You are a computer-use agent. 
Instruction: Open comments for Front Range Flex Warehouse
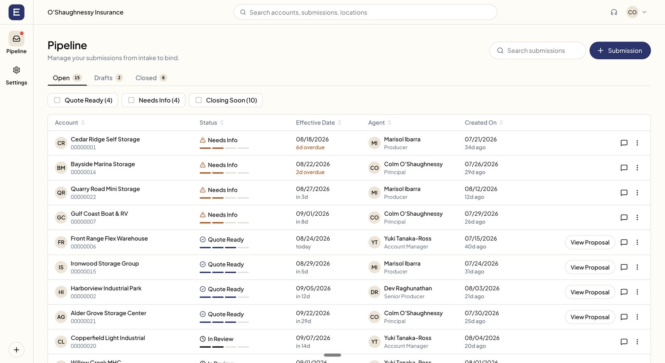click(x=624, y=243)
